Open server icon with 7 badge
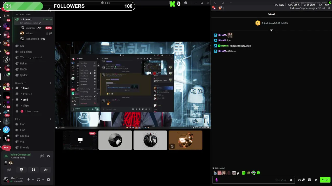The width and height of the screenshot is (332, 186). 6,34
